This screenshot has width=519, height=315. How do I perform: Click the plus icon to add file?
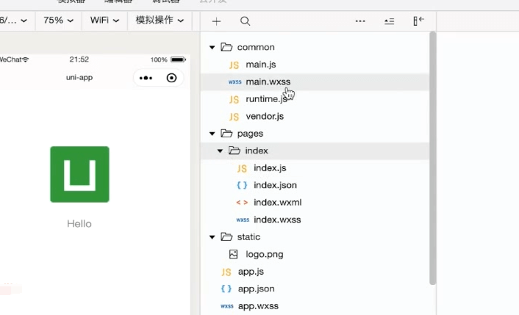216,21
